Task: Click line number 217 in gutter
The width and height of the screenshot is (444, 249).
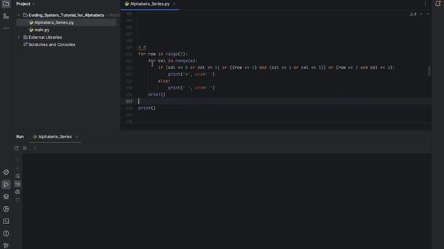Action: [129, 102]
